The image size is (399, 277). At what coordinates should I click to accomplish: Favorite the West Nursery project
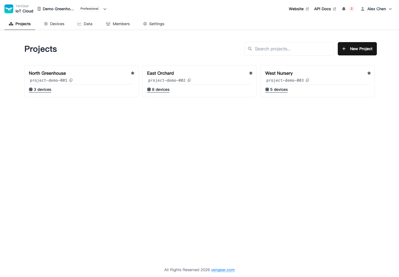[369, 73]
